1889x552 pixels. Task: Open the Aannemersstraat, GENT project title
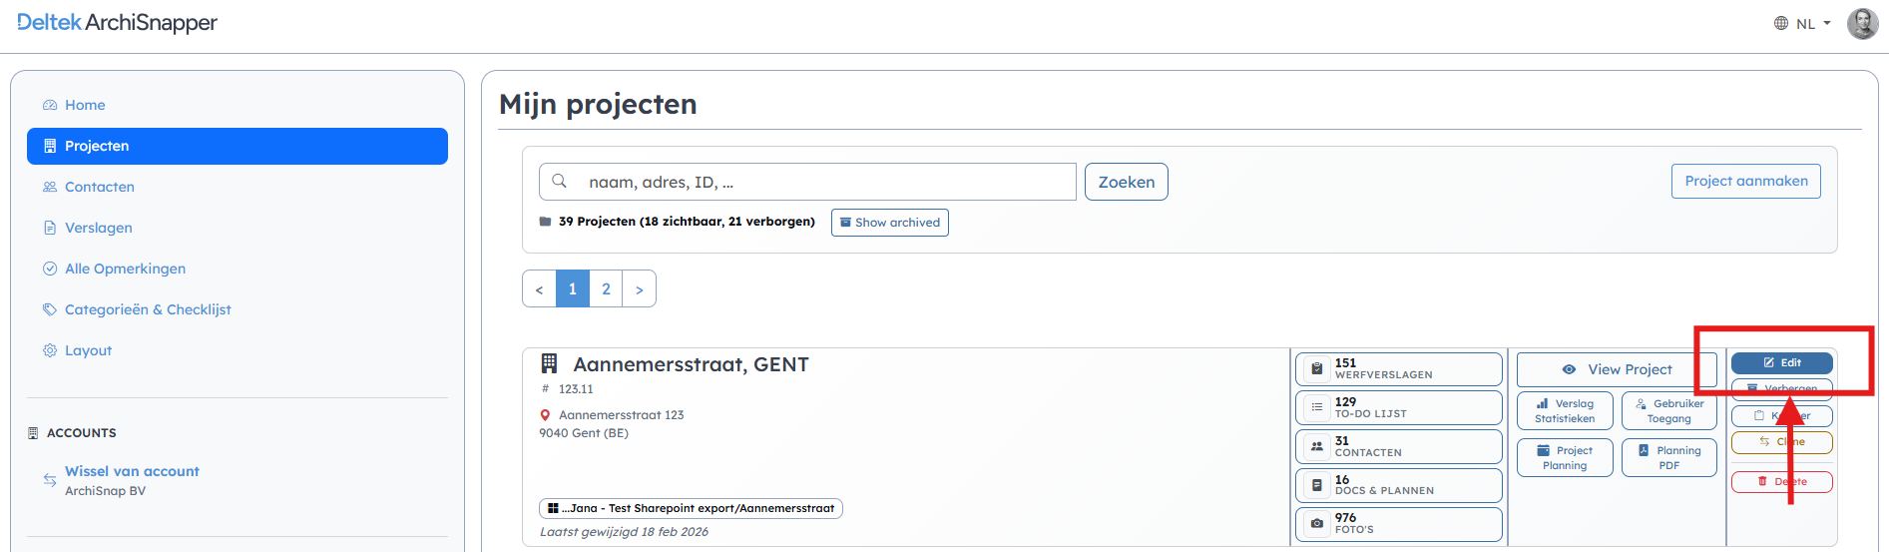[691, 364]
